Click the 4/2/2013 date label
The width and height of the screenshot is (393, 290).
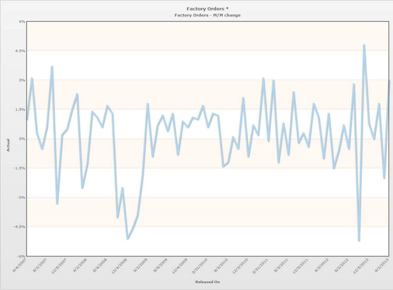pos(382,265)
